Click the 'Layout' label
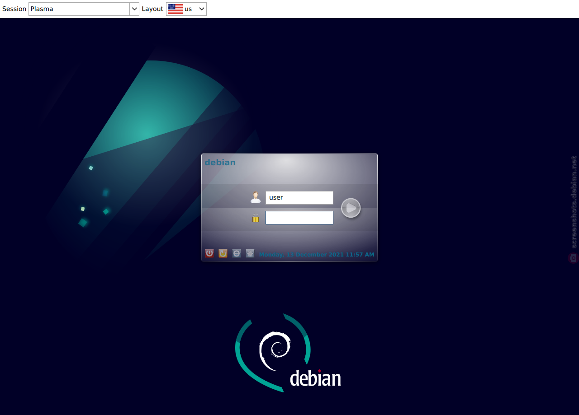This screenshot has width=579, height=415. pyautogui.click(x=152, y=9)
